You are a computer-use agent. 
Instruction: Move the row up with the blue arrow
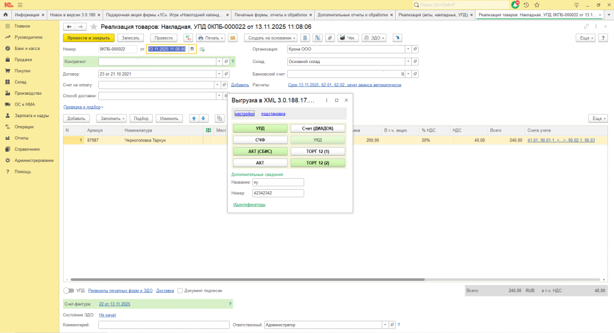[x=194, y=118]
